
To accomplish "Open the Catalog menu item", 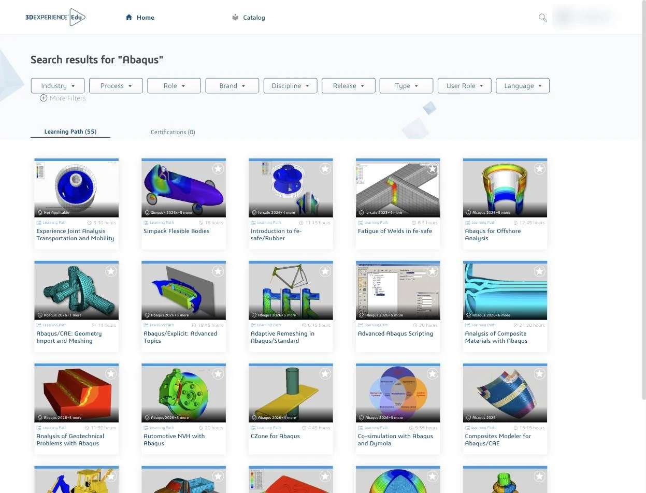I will pos(249,18).
